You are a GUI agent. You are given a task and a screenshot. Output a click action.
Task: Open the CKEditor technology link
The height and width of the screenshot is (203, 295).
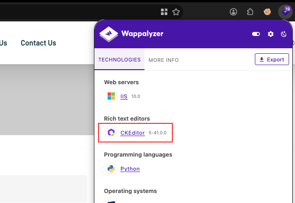[133, 133]
